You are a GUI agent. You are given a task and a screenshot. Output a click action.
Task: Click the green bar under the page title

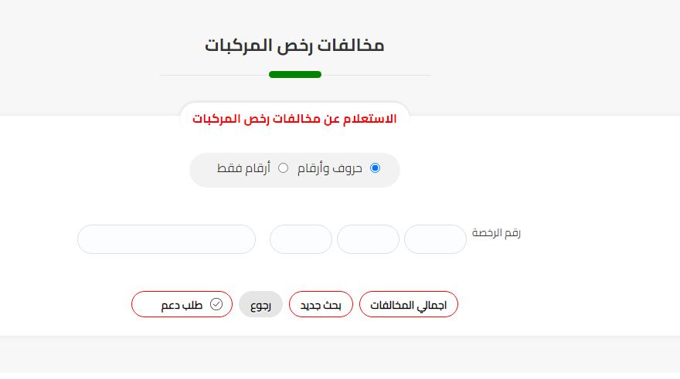pos(295,75)
